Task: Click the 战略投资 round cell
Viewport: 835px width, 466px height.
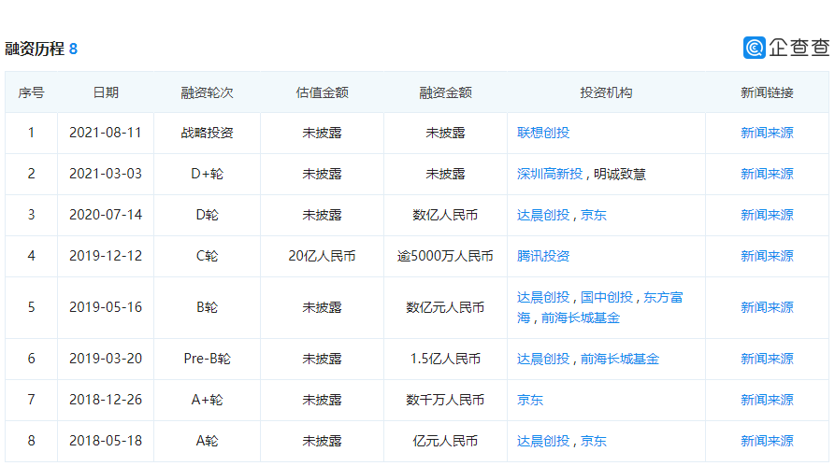Action: point(208,133)
